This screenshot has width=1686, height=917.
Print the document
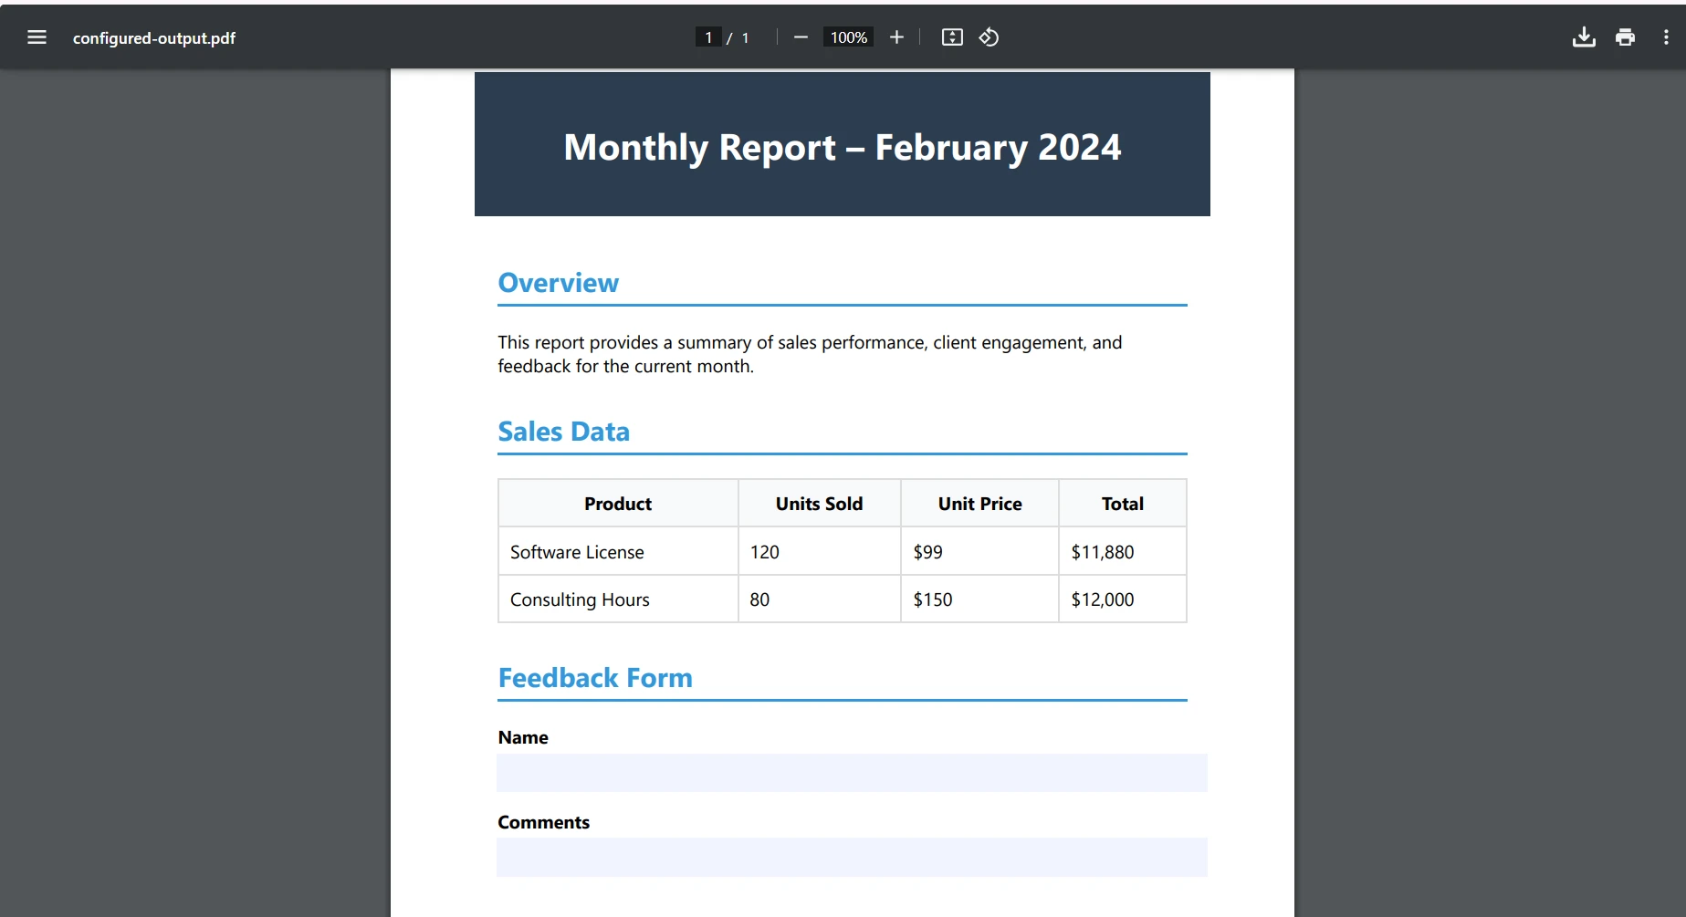click(1625, 37)
